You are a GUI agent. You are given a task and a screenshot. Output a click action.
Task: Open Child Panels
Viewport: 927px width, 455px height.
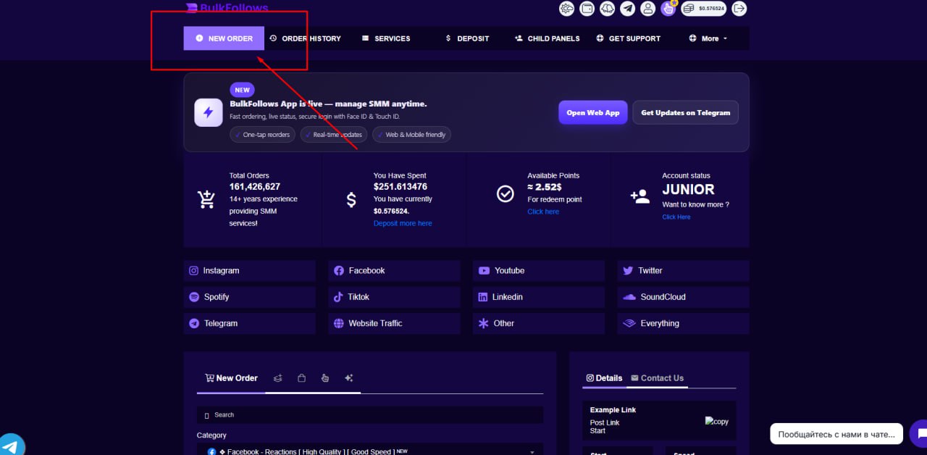548,38
